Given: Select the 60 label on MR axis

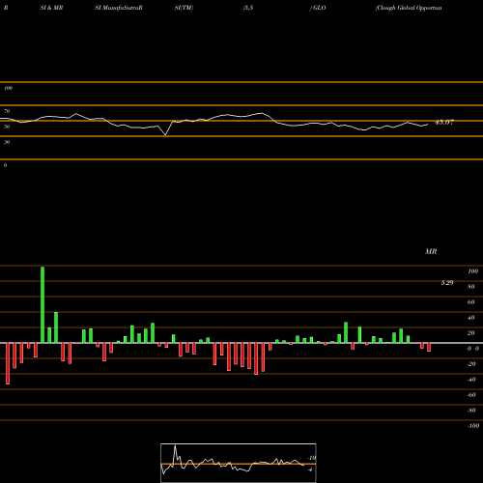Looking at the screenshot, I should pyautogui.click(x=471, y=302).
